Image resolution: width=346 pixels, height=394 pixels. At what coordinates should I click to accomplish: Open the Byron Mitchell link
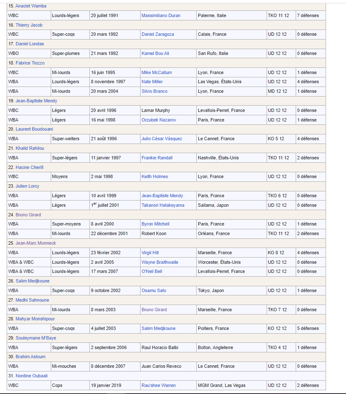coord(155,224)
